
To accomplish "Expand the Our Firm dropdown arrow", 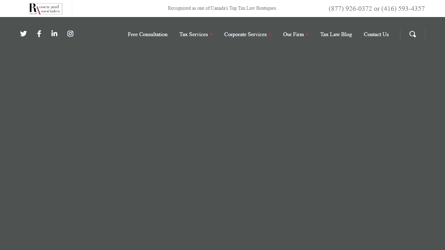I will (307, 34).
